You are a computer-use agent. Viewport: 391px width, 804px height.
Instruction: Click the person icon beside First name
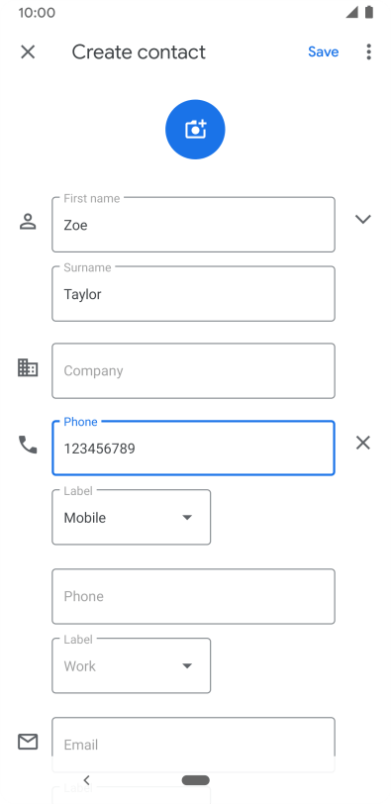tap(28, 222)
